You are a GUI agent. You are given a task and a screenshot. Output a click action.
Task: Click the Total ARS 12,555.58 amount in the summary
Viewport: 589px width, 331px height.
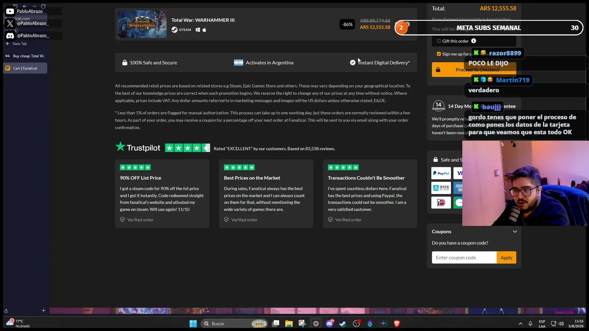[498, 8]
